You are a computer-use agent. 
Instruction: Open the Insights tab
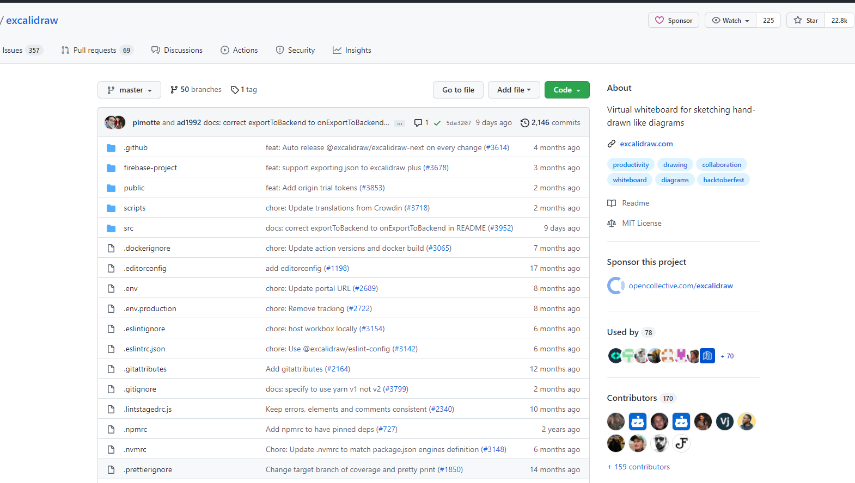352,50
